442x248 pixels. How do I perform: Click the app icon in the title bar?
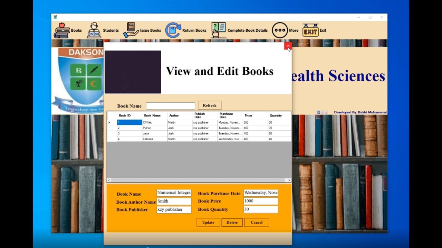point(56,17)
